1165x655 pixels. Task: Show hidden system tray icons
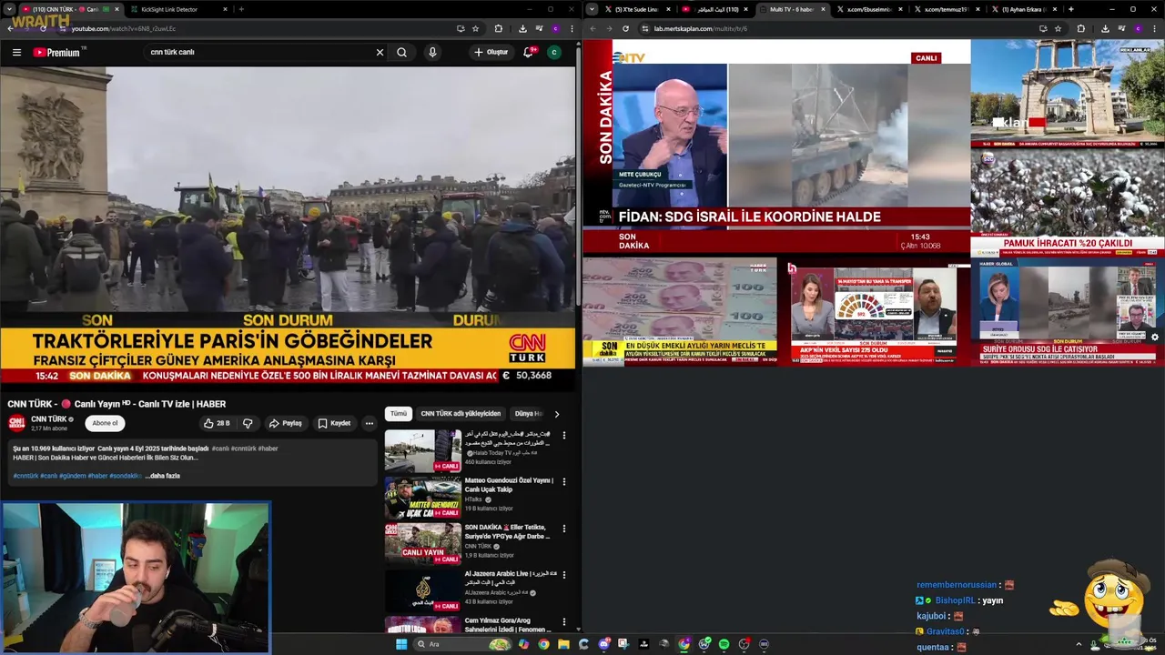[x=1079, y=644]
